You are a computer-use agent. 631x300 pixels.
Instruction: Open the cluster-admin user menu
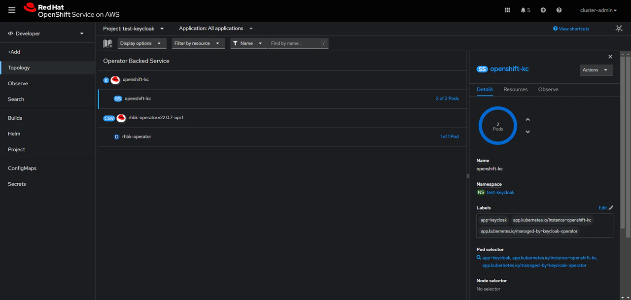598,10
